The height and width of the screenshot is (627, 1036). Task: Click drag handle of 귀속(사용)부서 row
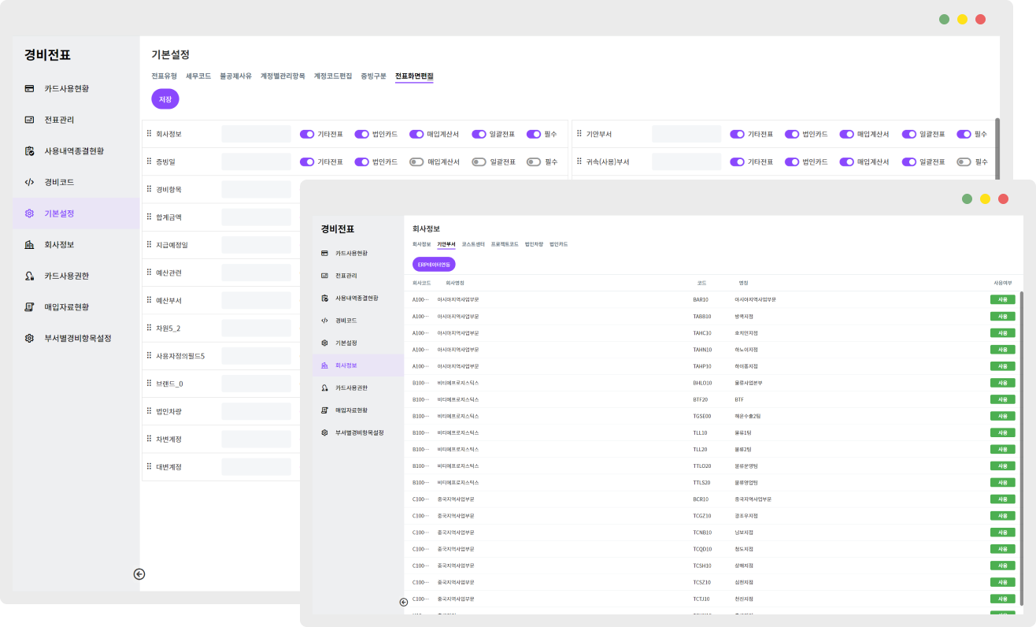tap(579, 161)
